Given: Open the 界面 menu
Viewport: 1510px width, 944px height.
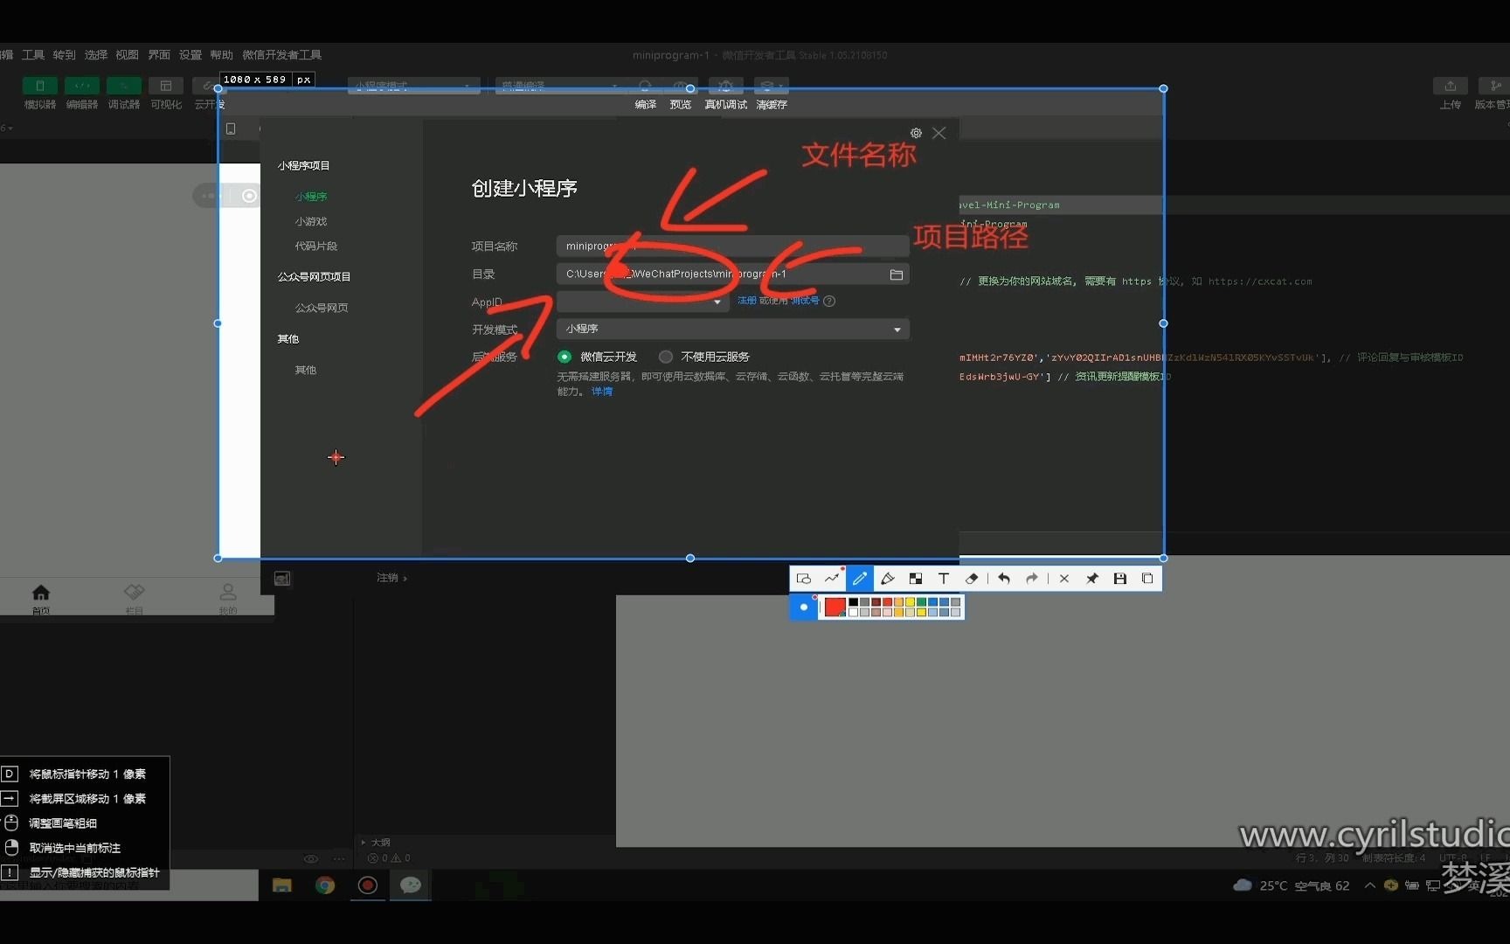Looking at the screenshot, I should 159,55.
